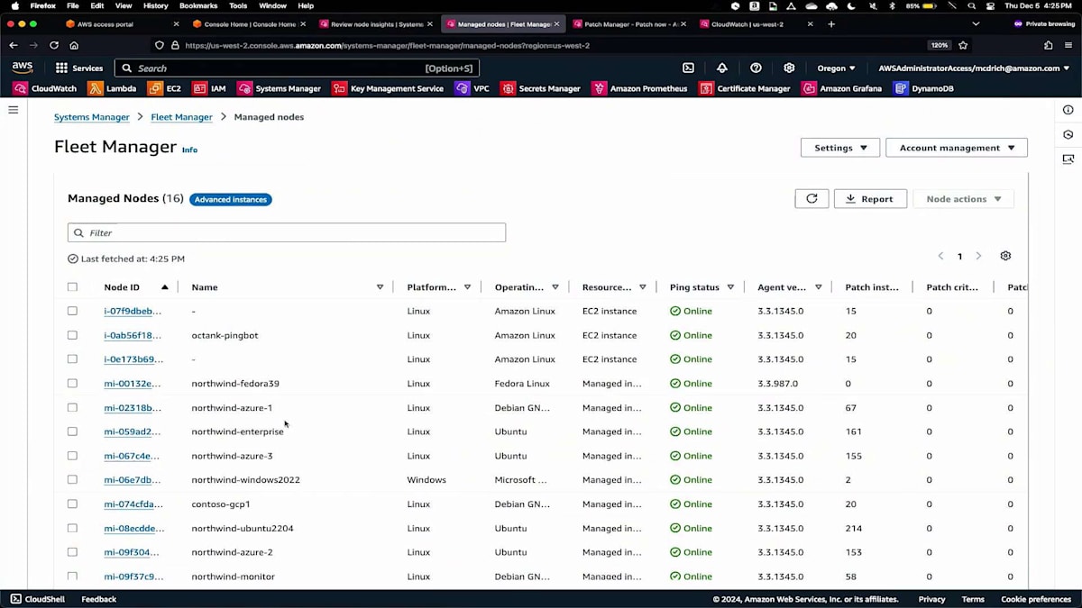Image resolution: width=1082 pixels, height=608 pixels.
Task: Open the AWS home logo
Action: click(x=23, y=68)
